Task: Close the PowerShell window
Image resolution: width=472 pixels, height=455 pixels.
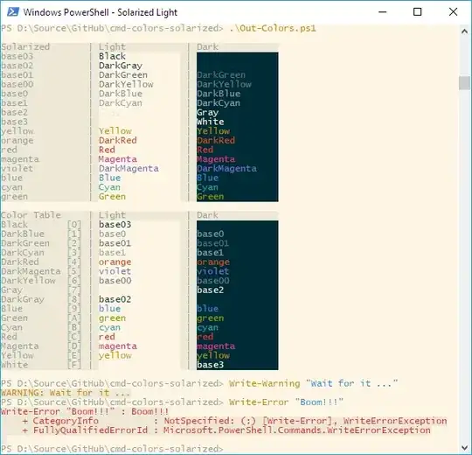Action: point(453,12)
